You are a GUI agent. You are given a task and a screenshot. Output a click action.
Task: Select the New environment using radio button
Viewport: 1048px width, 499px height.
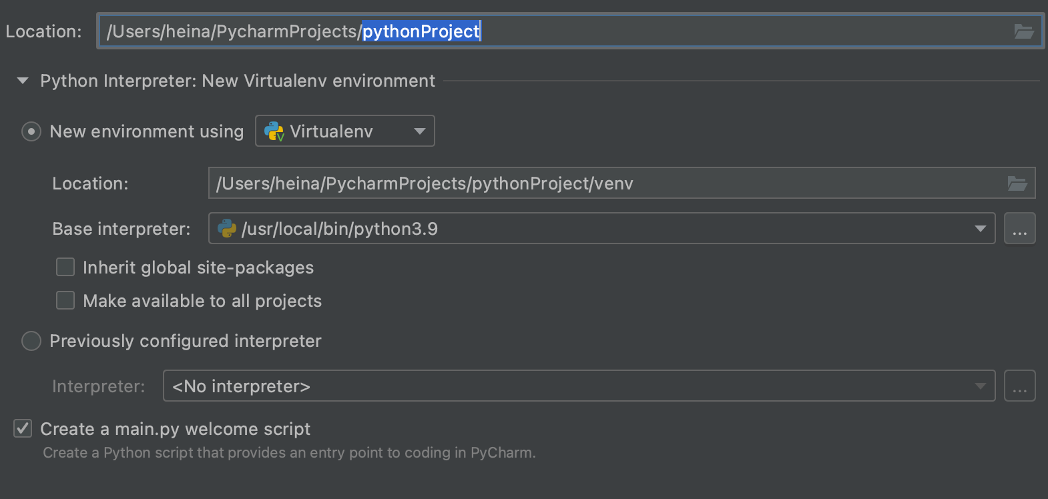[31, 131]
